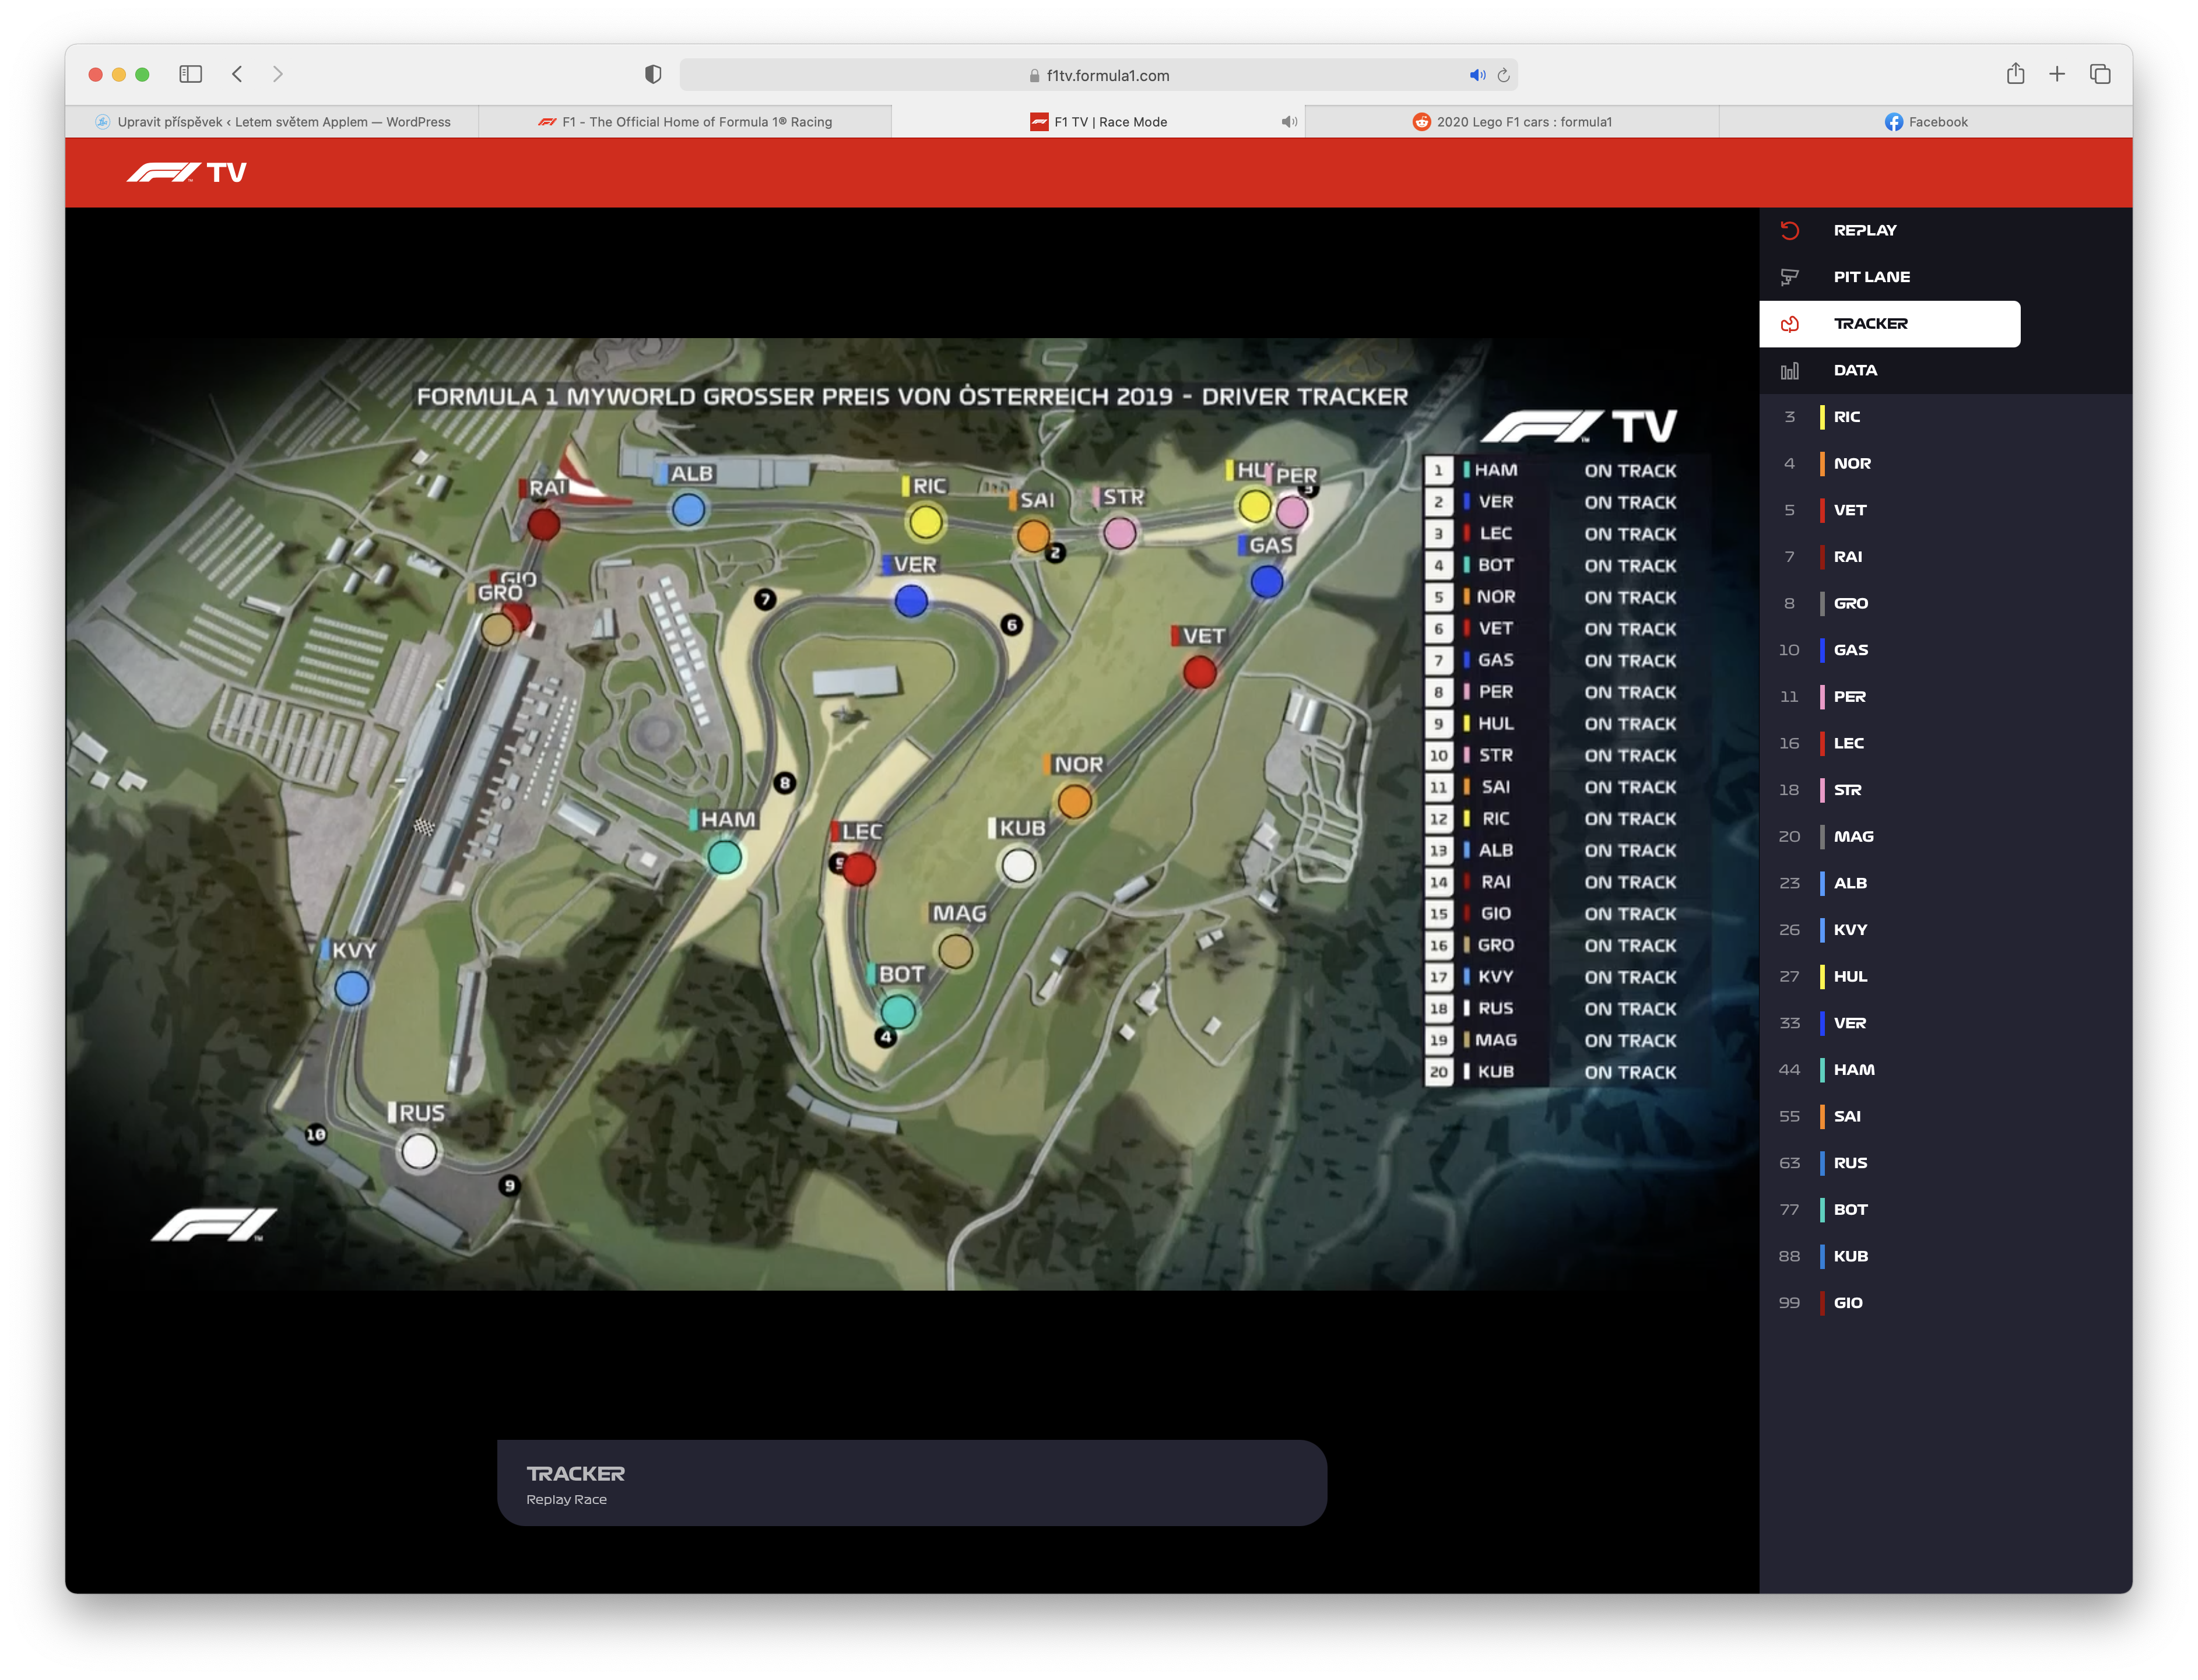2198x1680 pixels.
Task: Switch to the Facebook tab
Action: [1925, 122]
